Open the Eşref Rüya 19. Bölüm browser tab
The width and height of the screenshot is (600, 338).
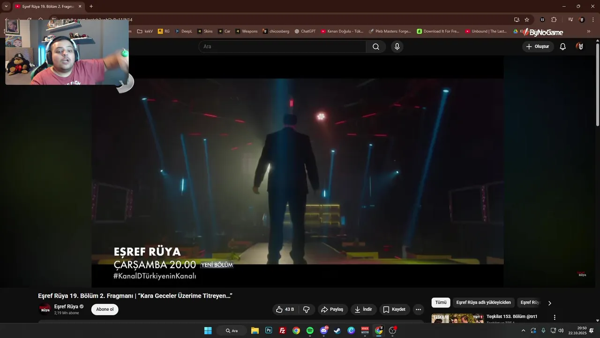(47, 7)
